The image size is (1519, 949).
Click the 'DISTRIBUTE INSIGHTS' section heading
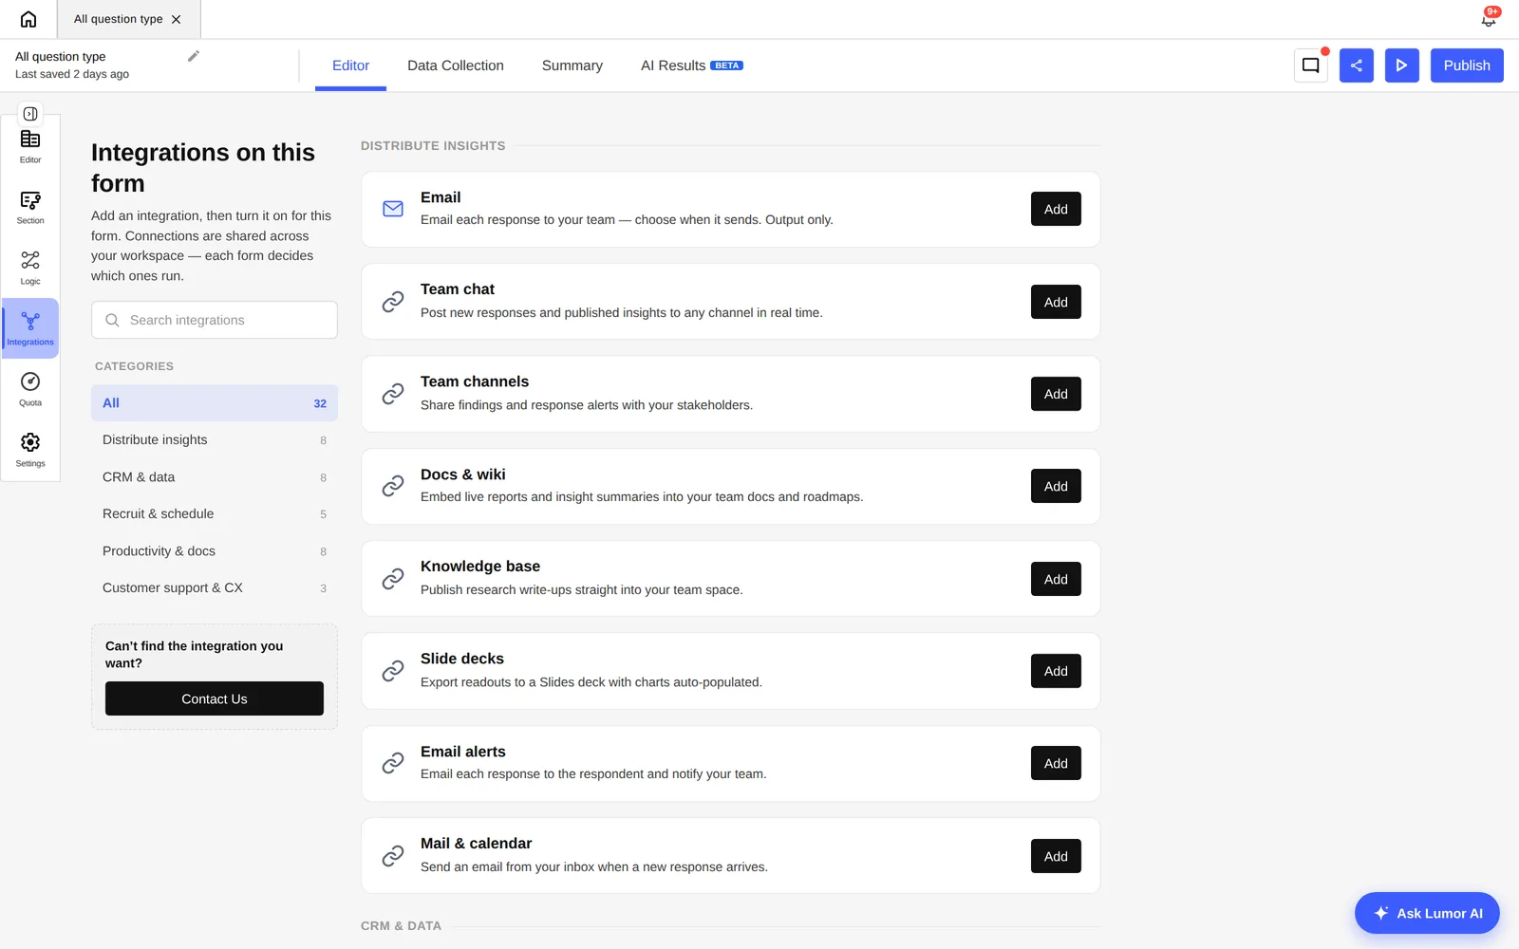(433, 146)
